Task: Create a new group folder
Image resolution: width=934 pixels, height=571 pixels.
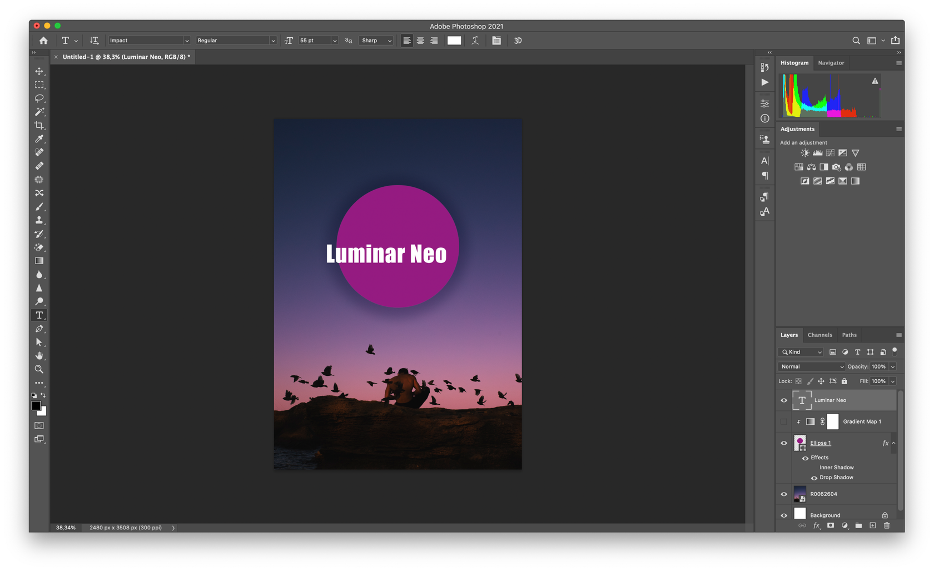Action: coord(858,525)
